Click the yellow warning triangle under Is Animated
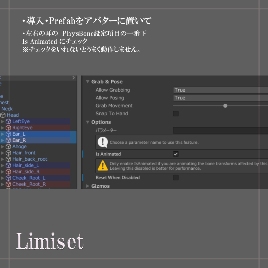The height and width of the screenshot is (268, 268). (103, 165)
